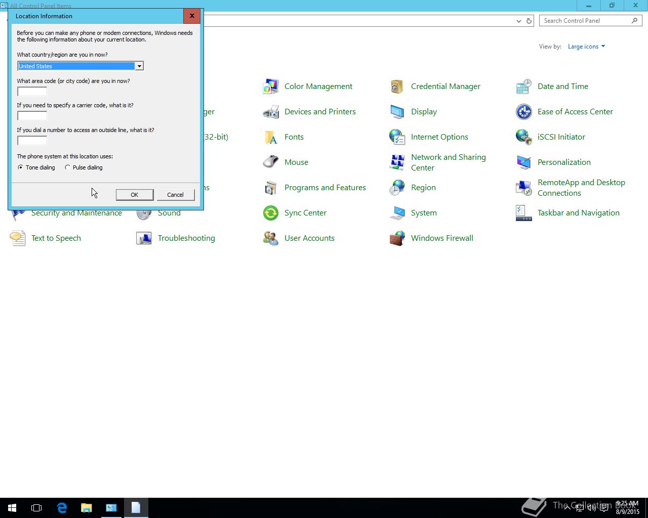Open the Troubleshooting icon
The image size is (648, 518).
click(x=144, y=238)
